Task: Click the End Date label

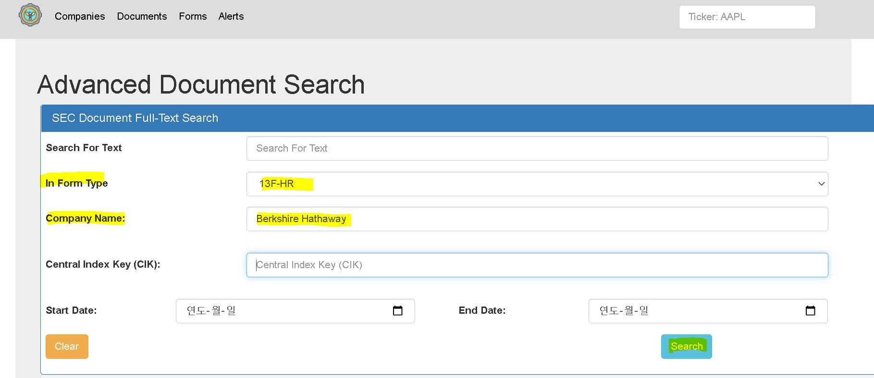Action: [482, 310]
